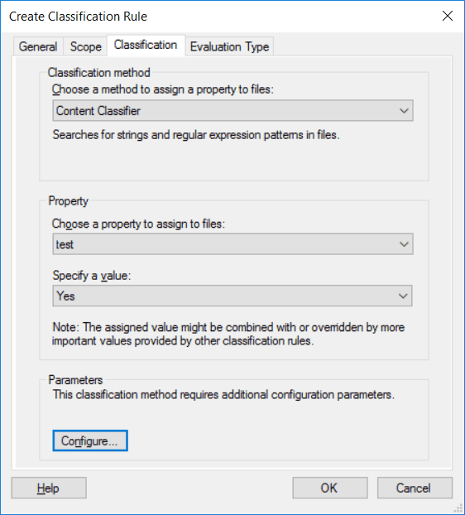Switch to the General tab
The height and width of the screenshot is (515, 465).
click(38, 46)
